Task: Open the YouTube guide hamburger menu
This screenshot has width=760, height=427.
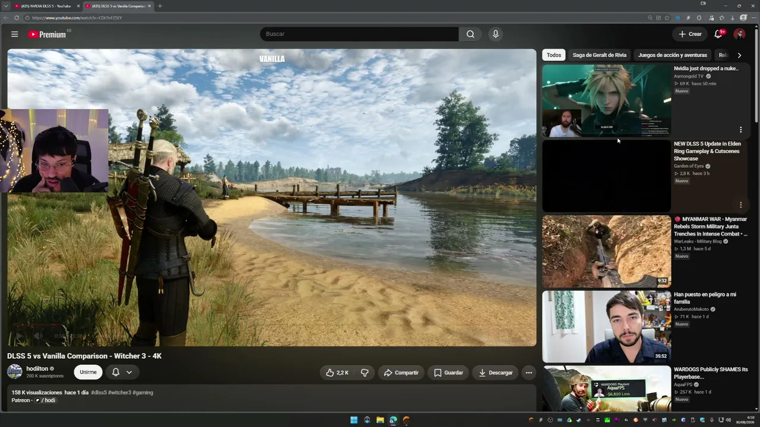Action: point(14,34)
